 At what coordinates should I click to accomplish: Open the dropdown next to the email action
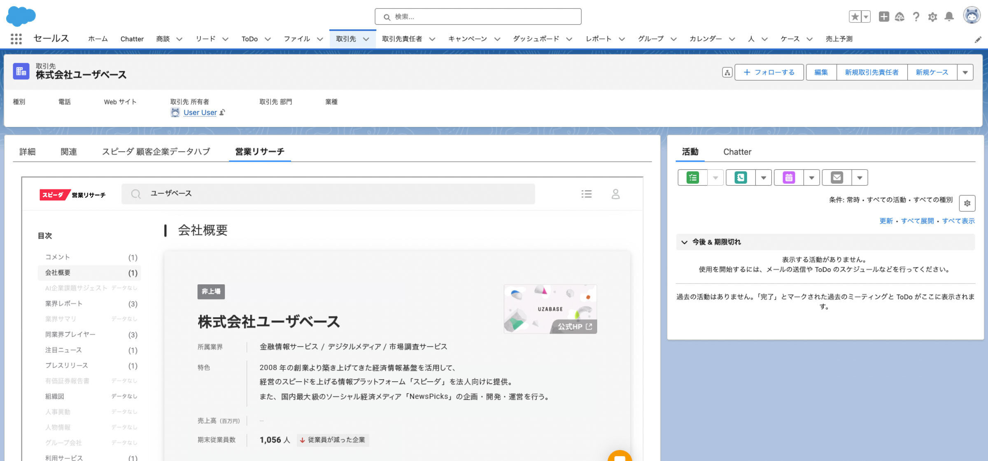tap(860, 177)
